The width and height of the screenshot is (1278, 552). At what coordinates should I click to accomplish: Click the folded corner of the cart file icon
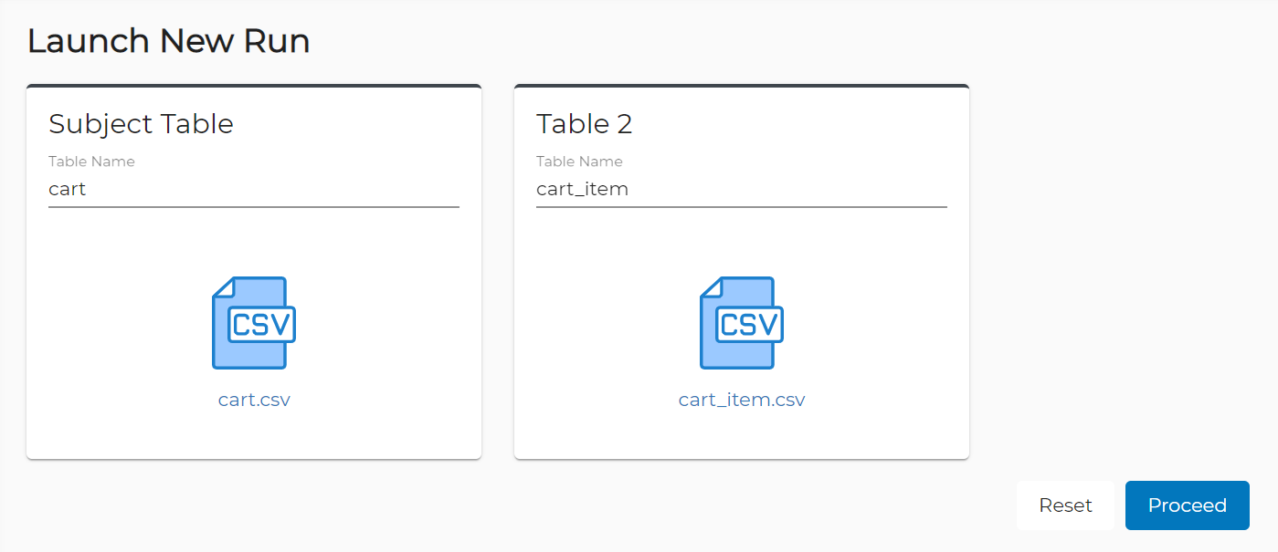(224, 287)
